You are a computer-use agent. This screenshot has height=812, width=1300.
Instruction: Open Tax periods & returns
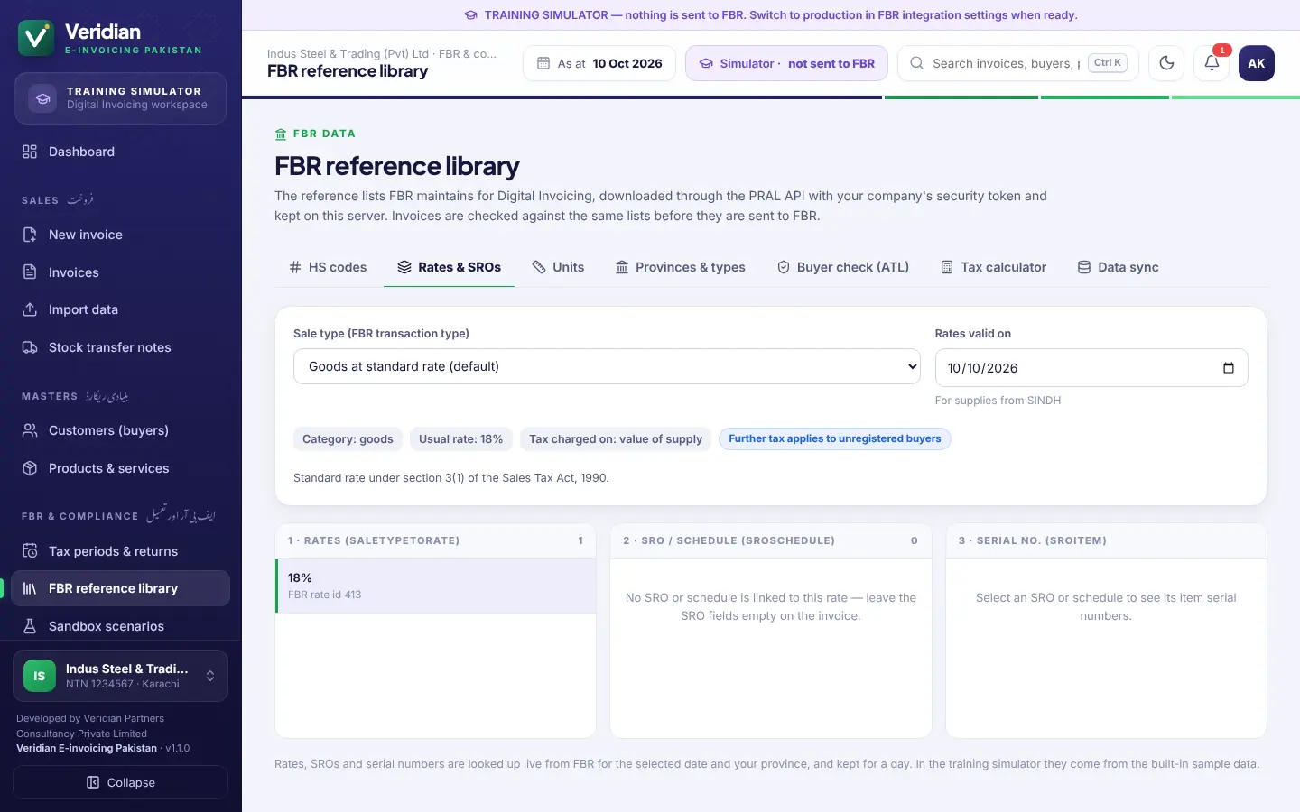pos(121,551)
